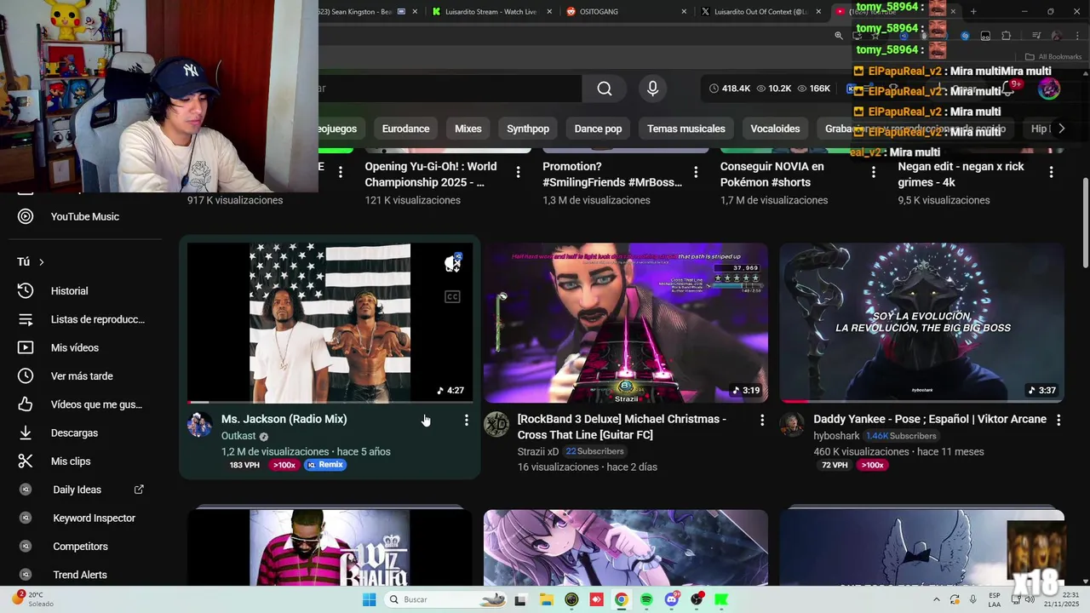The image size is (1090, 613).
Task: Open more options for Daddy Yankee video
Action: (1058, 420)
